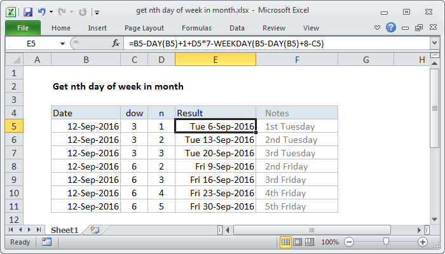Select row 11 header

(14, 206)
